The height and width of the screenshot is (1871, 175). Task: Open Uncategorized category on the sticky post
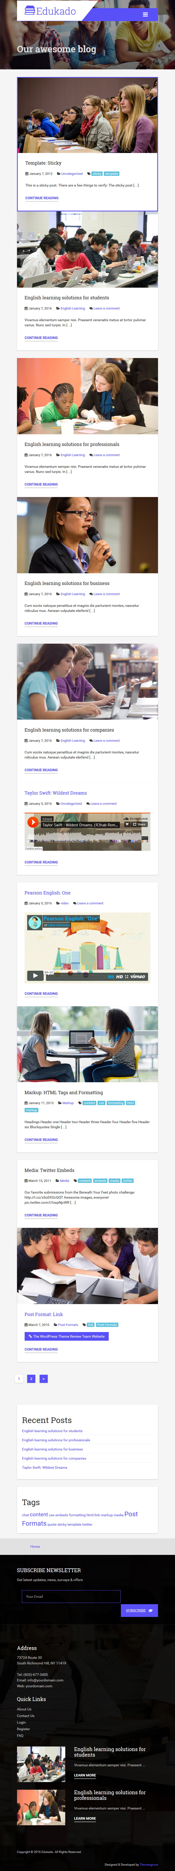(72, 174)
